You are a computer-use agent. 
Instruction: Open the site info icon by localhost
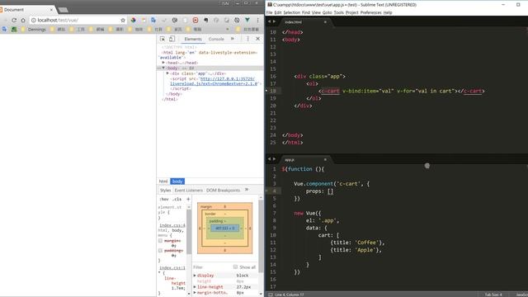tap(34, 20)
